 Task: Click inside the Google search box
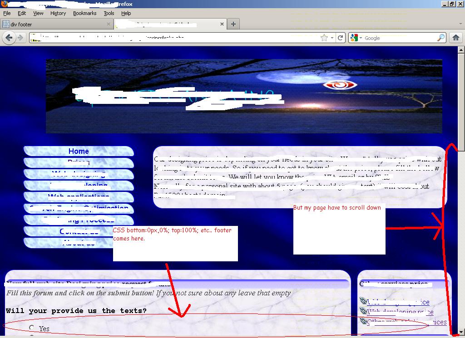400,38
